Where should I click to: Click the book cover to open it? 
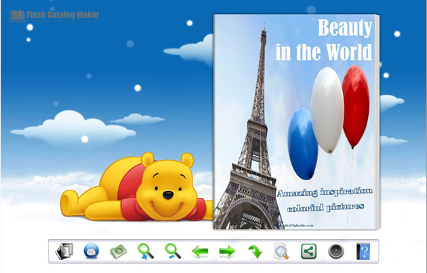(x=296, y=122)
